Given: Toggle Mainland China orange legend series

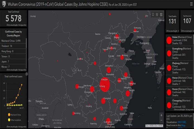Looking at the screenshot, I should pos(14,115).
